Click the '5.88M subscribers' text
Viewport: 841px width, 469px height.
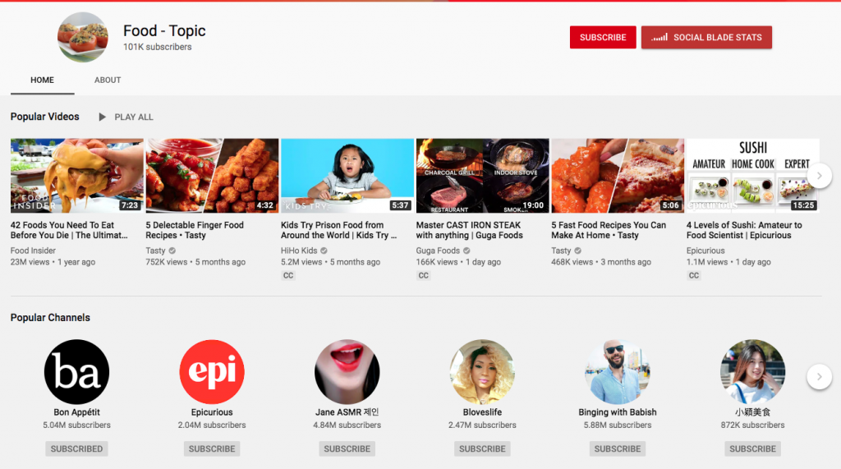(x=618, y=425)
